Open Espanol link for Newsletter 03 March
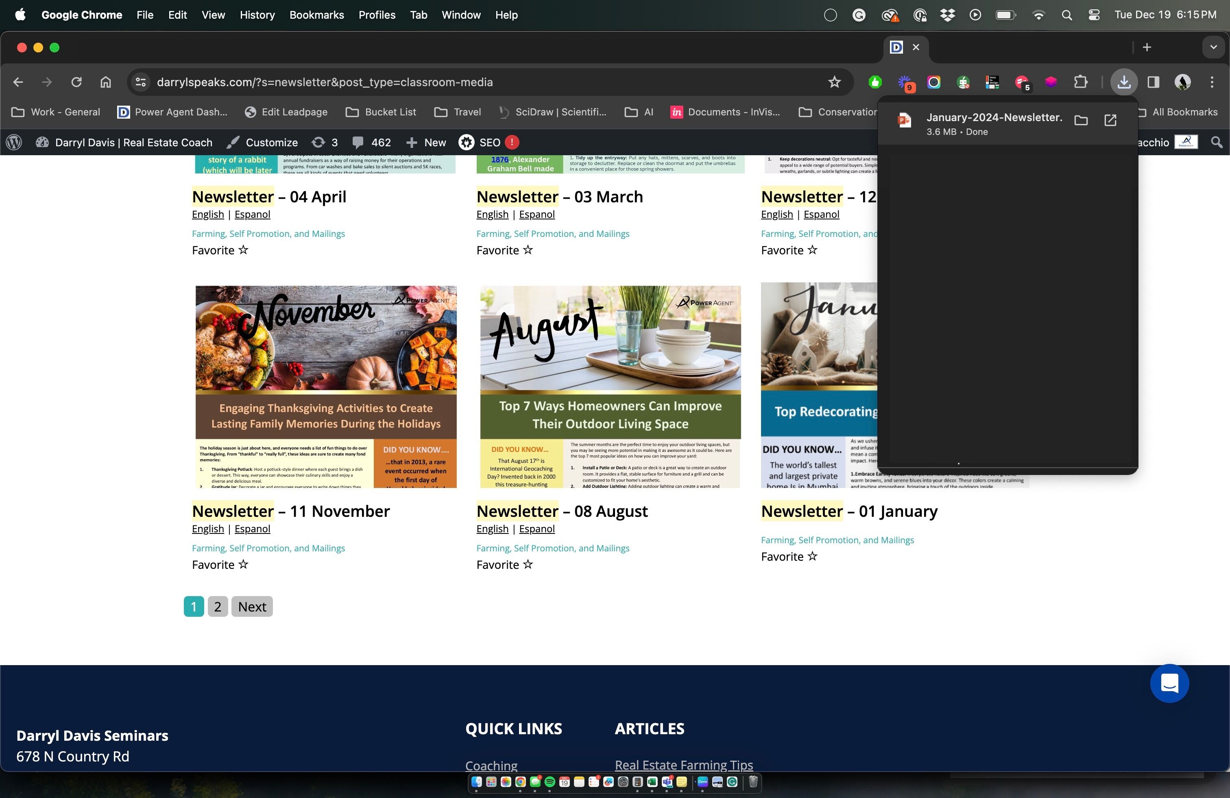The image size is (1230, 798). pos(536,214)
